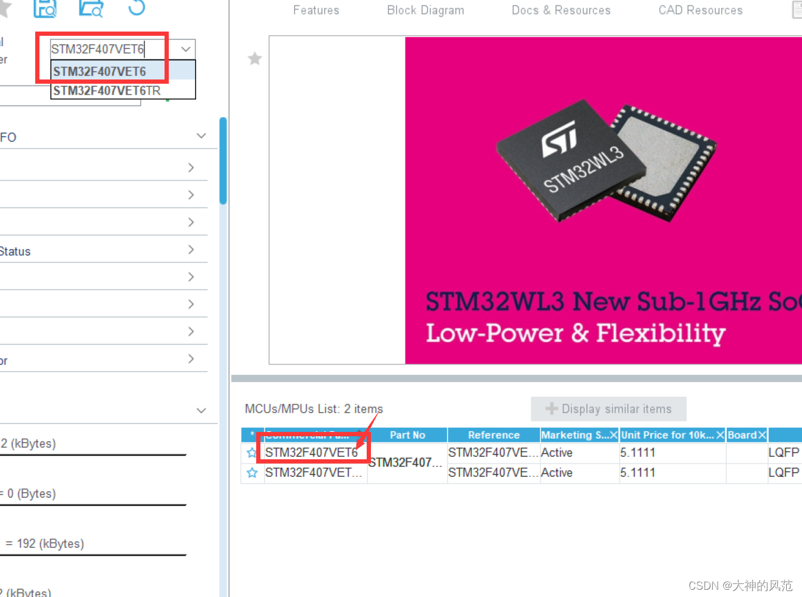
Task: Open the STM32WL3 promotional banner
Action: [x=603, y=200]
